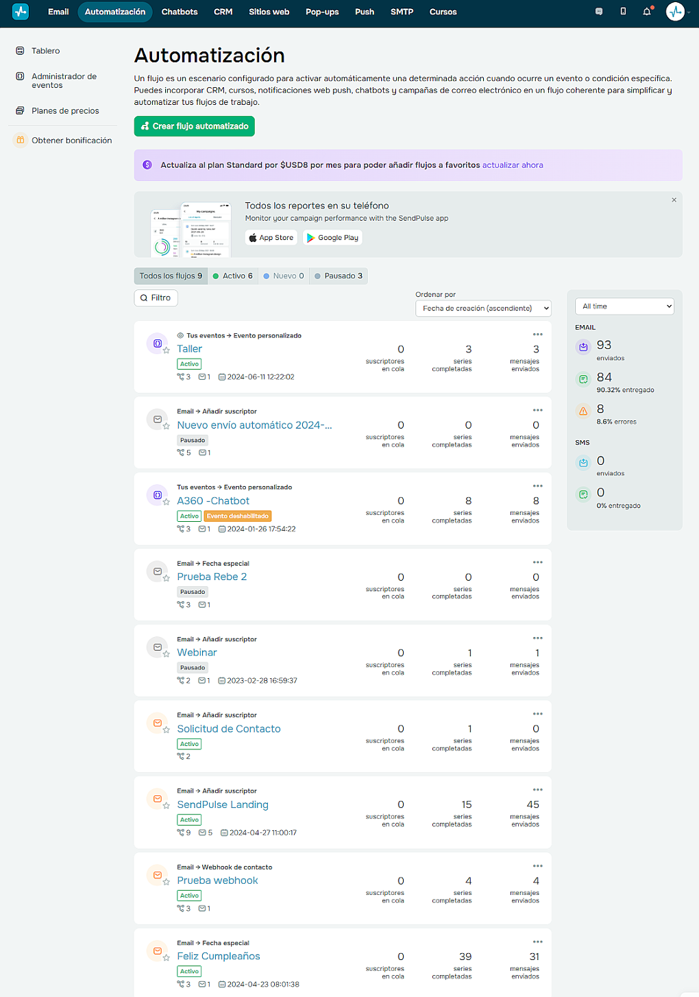Switch to the Chatbots menu
The width and height of the screenshot is (699, 997).
179,11
